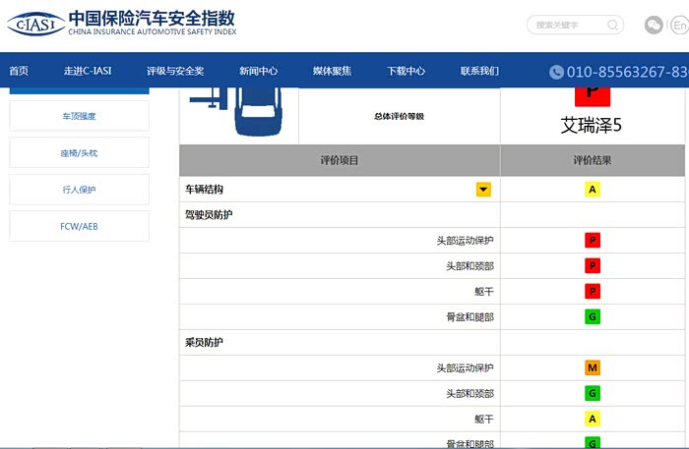Click the phone icon beside hotline number
689x449 pixels.
[556, 72]
